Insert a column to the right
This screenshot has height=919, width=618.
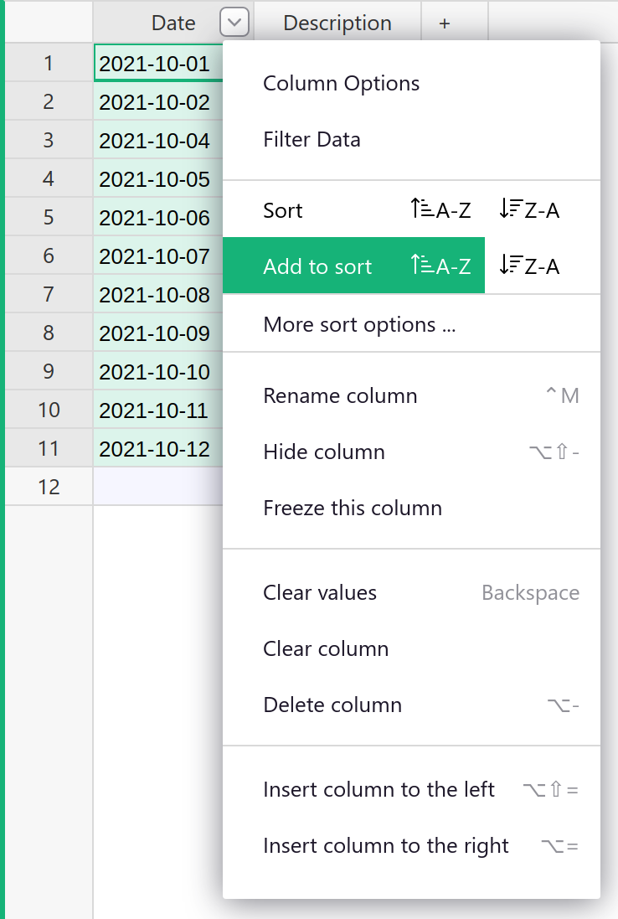[385, 845]
